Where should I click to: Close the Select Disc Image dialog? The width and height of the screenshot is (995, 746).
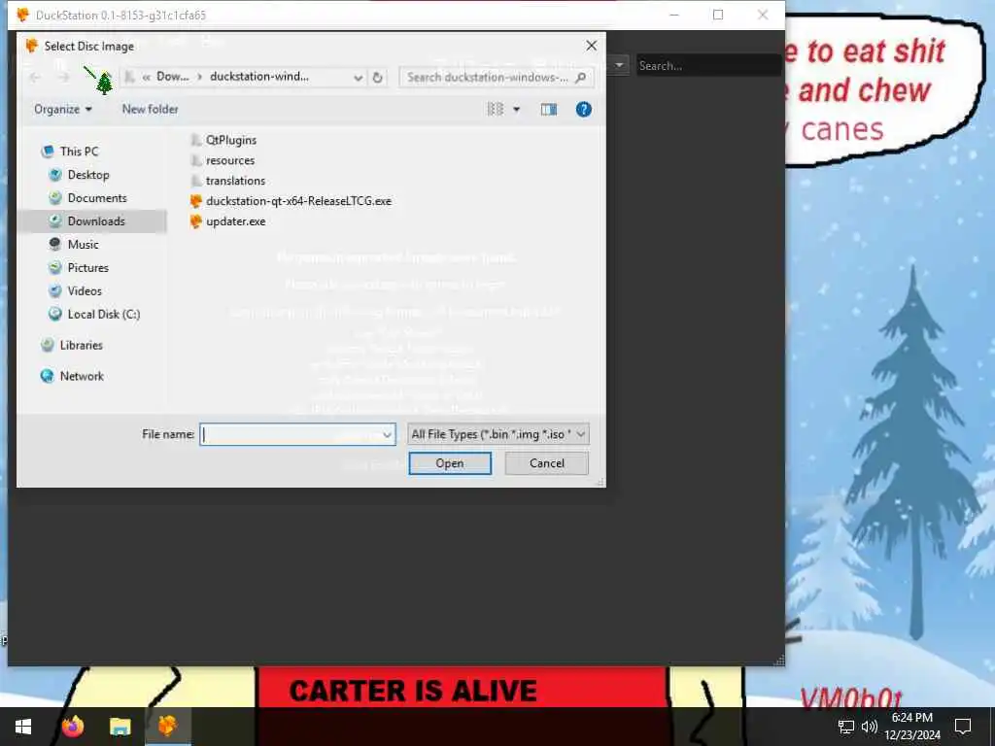point(592,46)
